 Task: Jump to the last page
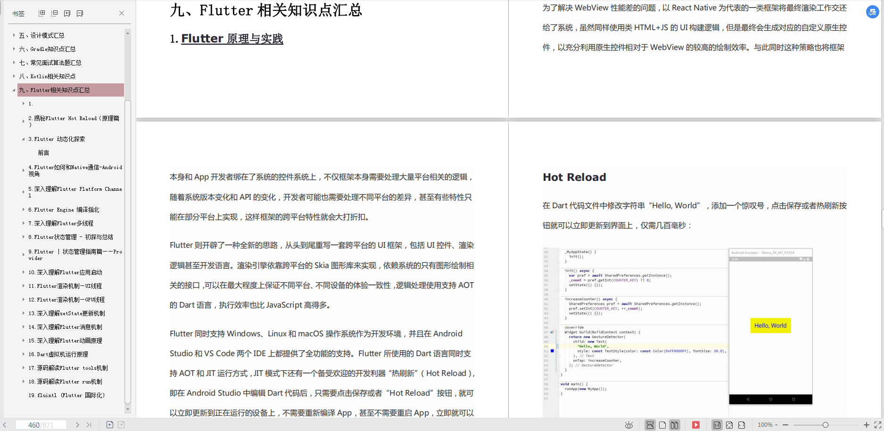coord(89,424)
